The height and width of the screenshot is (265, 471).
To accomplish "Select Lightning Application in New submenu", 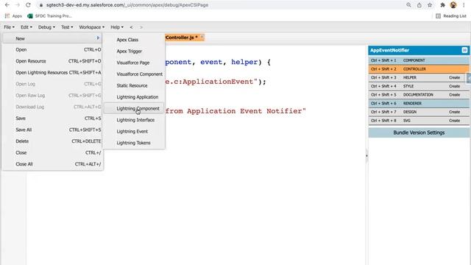I will [134, 97].
